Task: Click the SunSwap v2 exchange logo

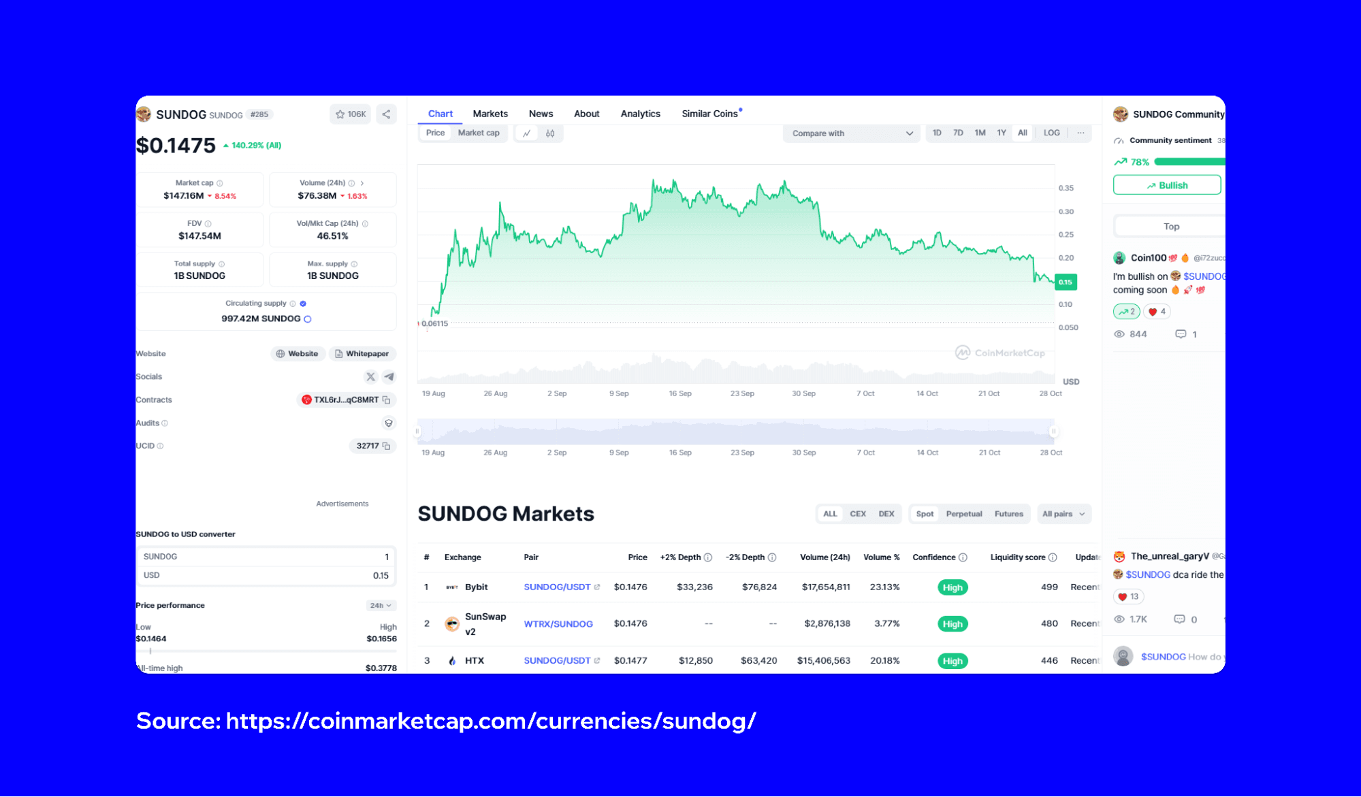Action: point(452,623)
